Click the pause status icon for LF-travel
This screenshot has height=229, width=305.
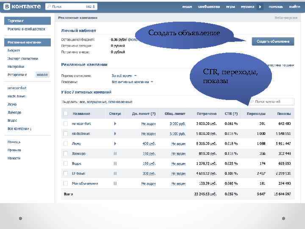click(115, 173)
